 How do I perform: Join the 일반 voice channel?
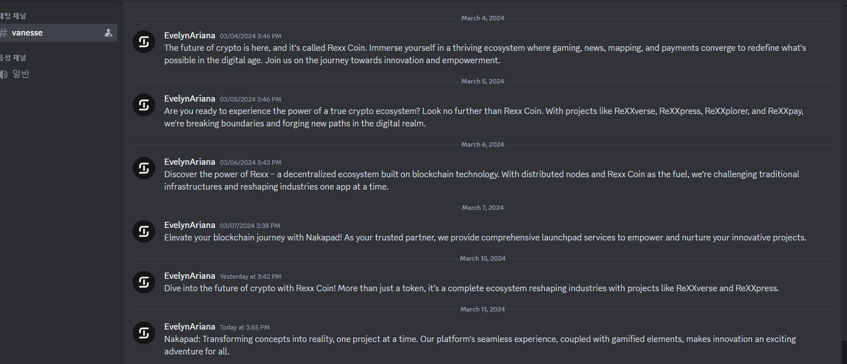[x=56, y=74]
